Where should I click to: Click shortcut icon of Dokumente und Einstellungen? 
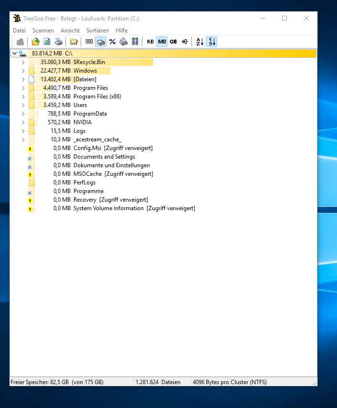tap(31, 165)
